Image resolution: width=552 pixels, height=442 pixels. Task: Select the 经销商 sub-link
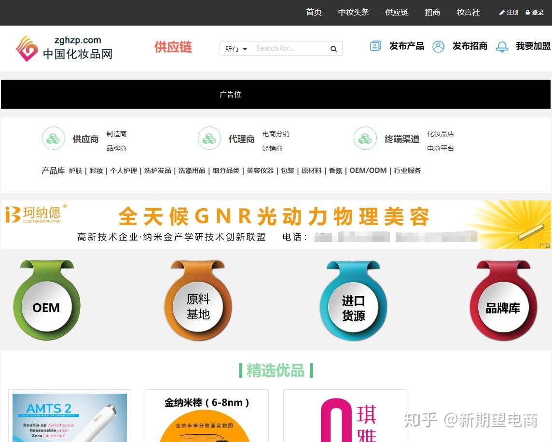click(273, 148)
